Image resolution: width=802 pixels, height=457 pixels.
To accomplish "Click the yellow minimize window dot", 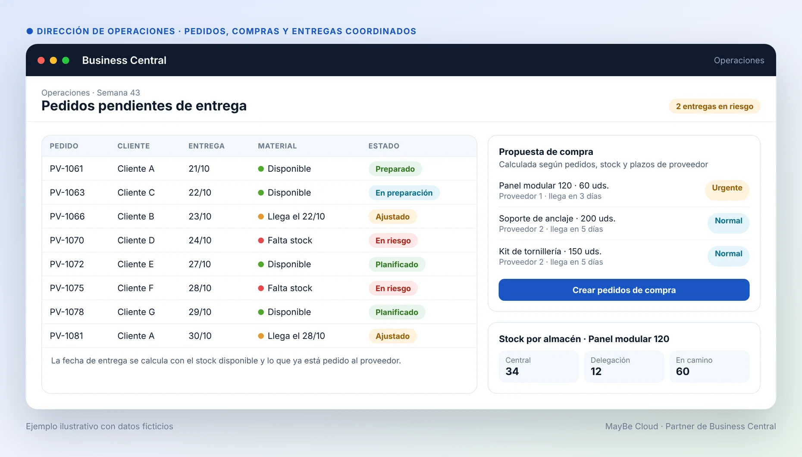I will 53,60.
